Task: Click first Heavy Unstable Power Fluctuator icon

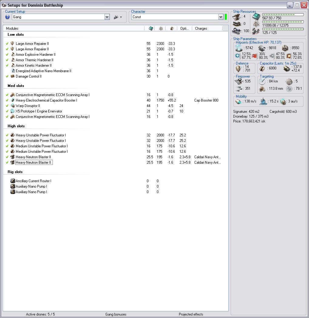Action: (x=12, y=135)
